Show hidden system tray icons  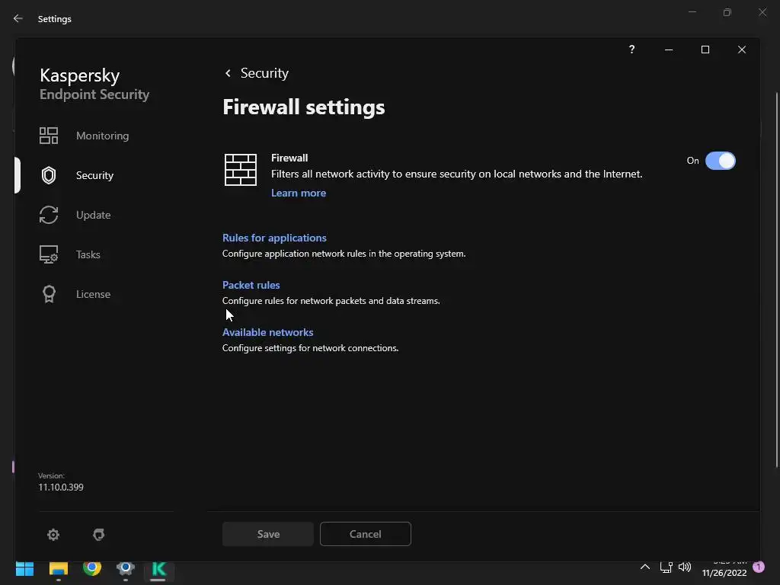pos(644,567)
